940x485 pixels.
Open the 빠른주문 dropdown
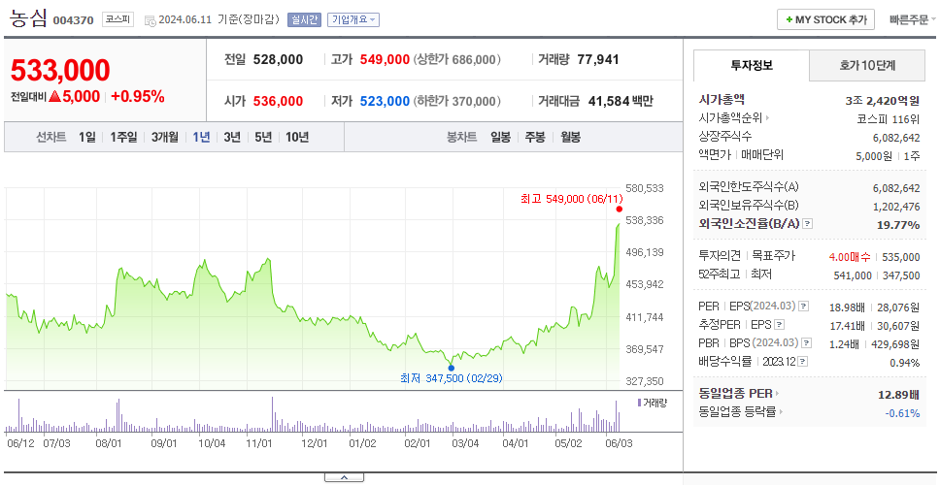(913, 19)
